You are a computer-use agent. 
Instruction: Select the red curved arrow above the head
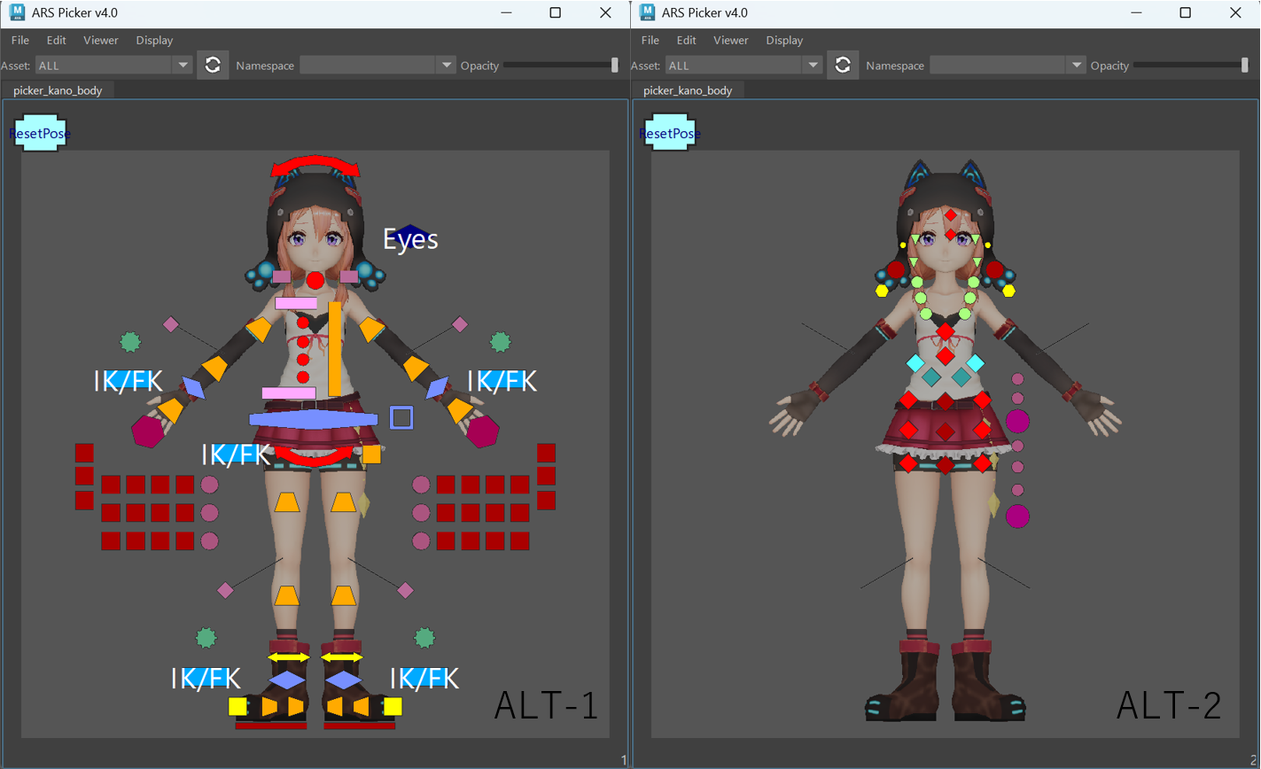[x=315, y=166]
